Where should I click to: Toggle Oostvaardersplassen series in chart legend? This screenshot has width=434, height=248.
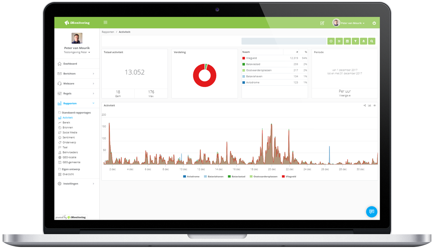coord(263,177)
